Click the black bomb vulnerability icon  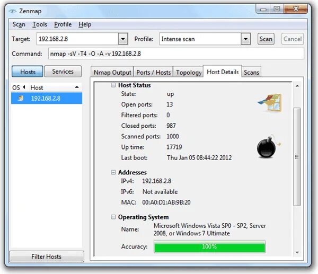click(268, 146)
